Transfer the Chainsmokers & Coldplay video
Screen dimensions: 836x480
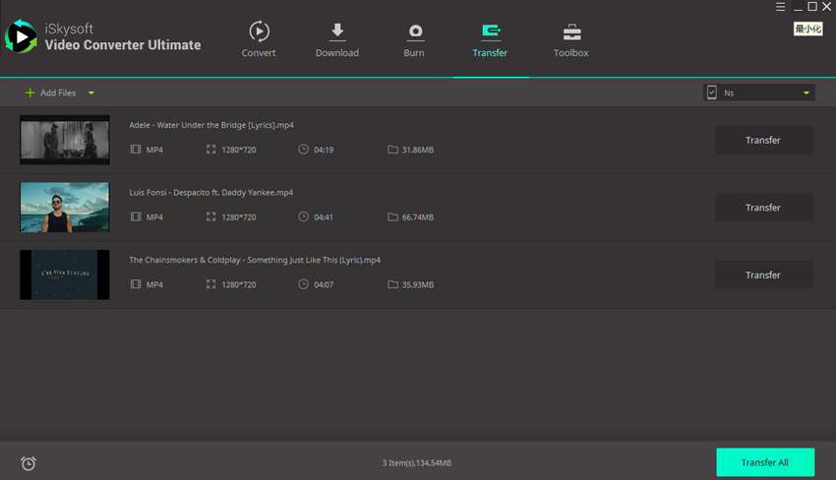(763, 275)
